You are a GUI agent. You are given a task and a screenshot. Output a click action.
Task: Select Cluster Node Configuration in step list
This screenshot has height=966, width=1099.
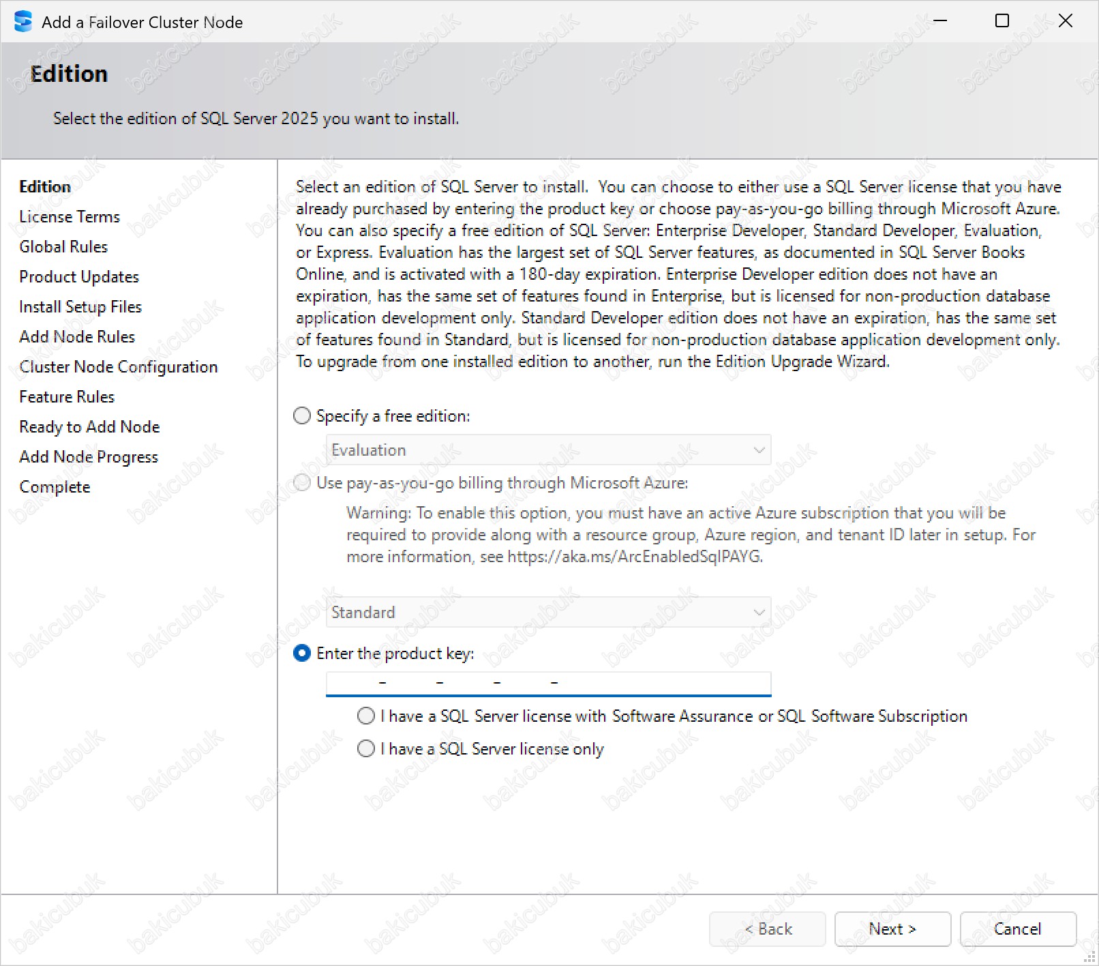click(x=119, y=367)
